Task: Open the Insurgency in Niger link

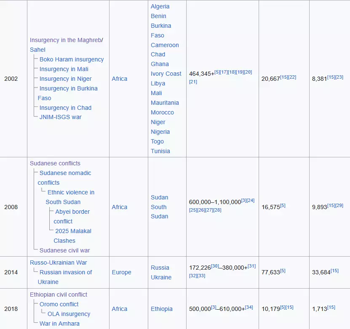Action: [65, 79]
